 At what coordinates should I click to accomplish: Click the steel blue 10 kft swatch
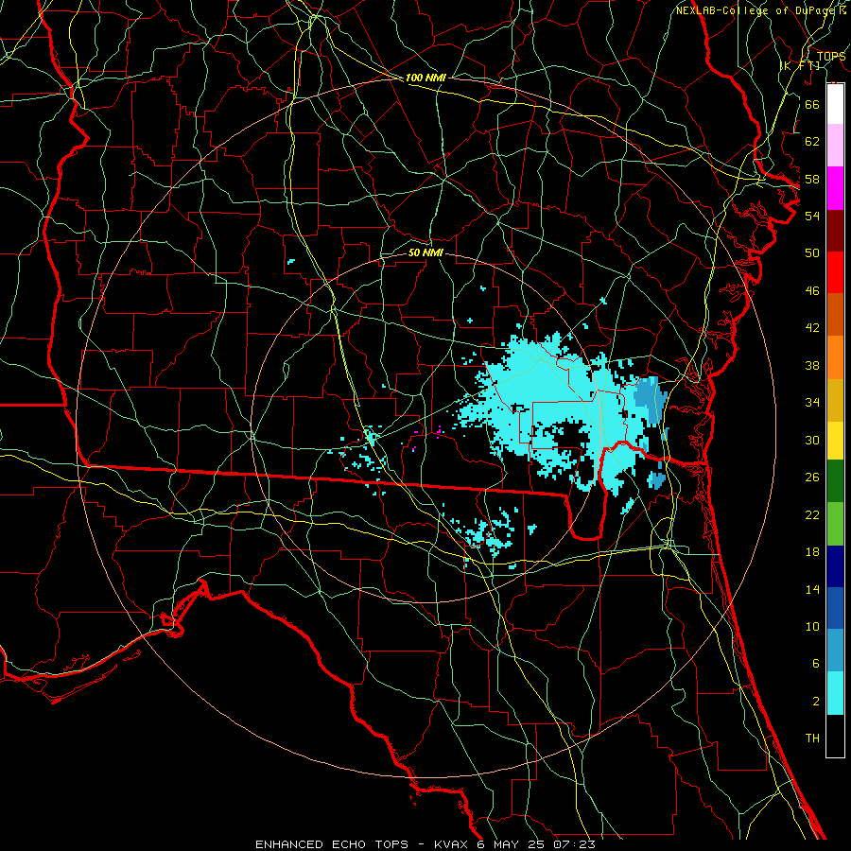point(835,650)
